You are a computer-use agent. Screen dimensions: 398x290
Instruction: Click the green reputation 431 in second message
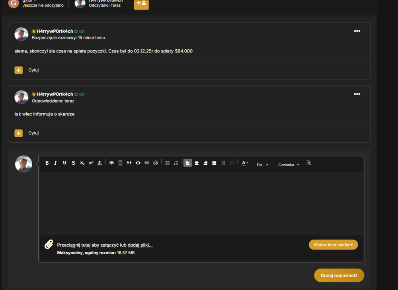tap(80, 94)
